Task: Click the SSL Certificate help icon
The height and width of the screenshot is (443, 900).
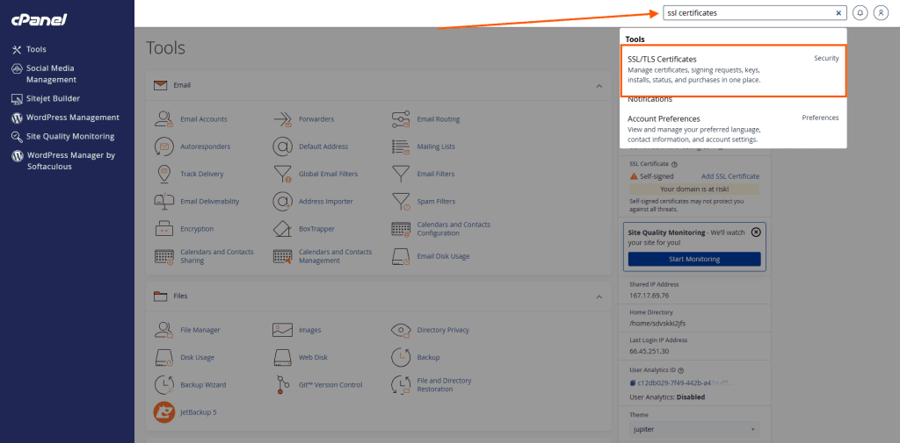Action: (x=674, y=164)
